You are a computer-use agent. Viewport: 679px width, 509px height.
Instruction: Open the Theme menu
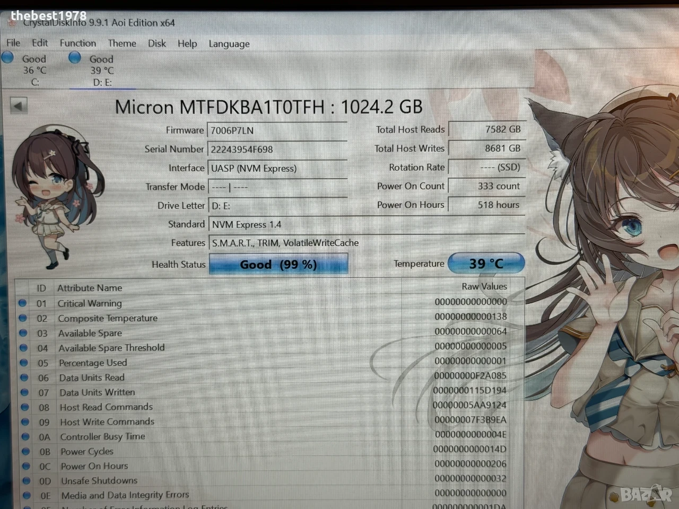point(122,43)
